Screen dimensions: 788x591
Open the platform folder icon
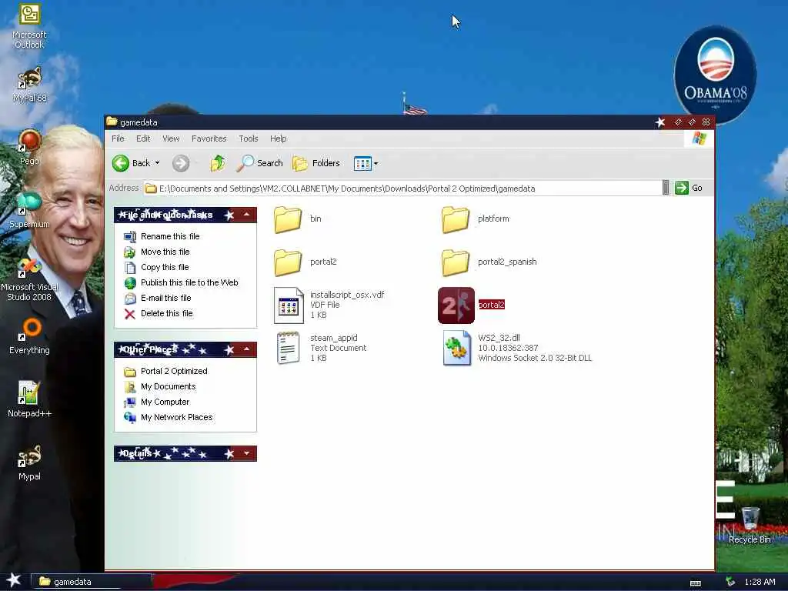coord(456,219)
